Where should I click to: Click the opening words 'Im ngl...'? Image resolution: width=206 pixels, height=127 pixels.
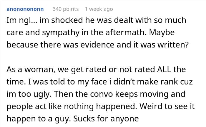[x=22, y=21]
